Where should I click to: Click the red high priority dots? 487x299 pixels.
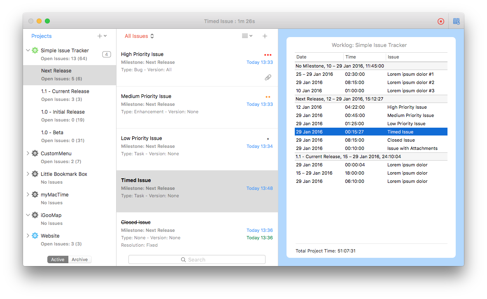(268, 55)
